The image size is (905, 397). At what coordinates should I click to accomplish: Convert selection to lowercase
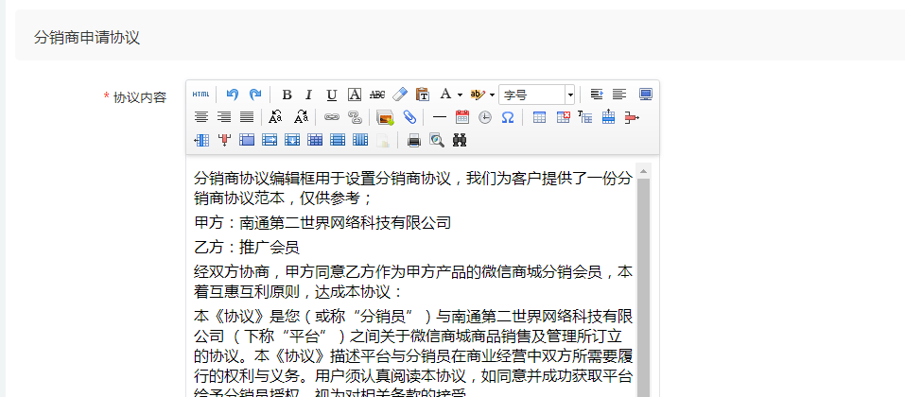click(x=301, y=118)
